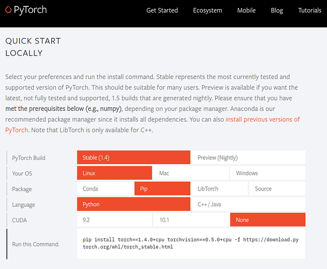This screenshot has height=269, width=327.
Task: Choose CUDA version 10.1
Action: 191,220
